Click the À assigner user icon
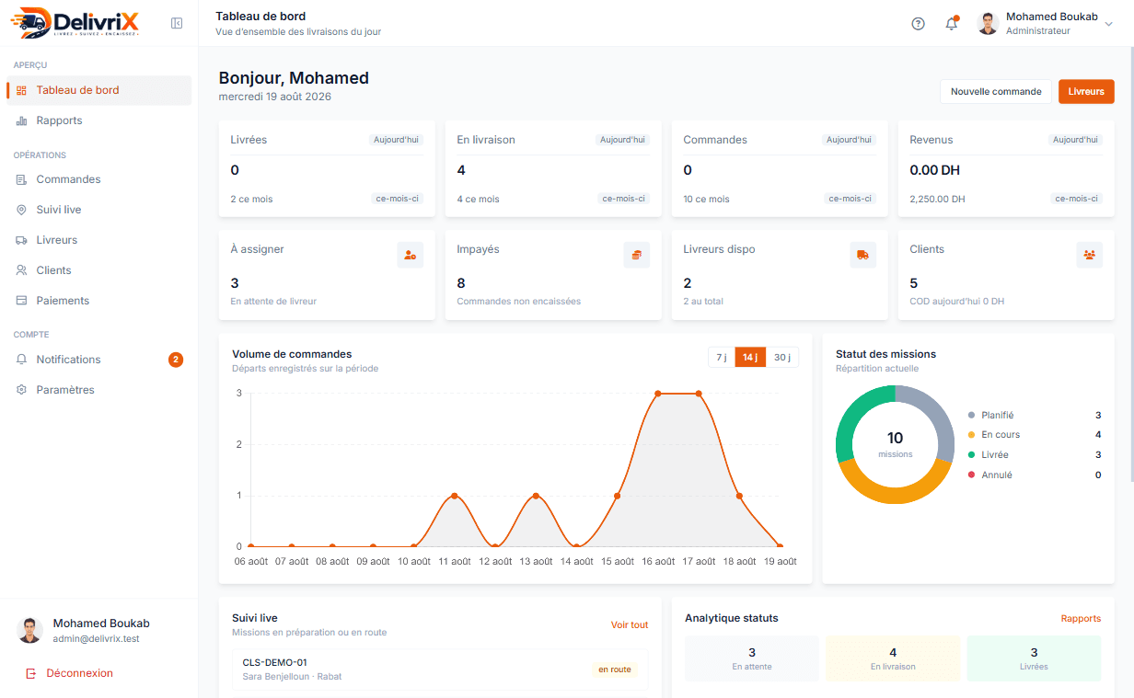This screenshot has height=698, width=1134. pos(411,255)
